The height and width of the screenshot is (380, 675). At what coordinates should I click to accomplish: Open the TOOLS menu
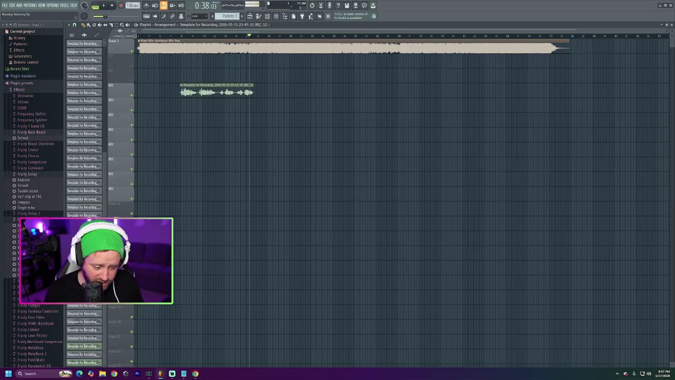pyautogui.click(x=64, y=5)
